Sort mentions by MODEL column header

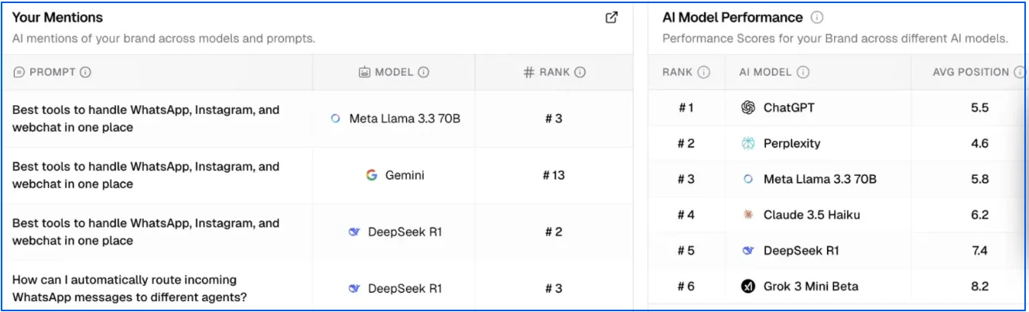(x=394, y=72)
